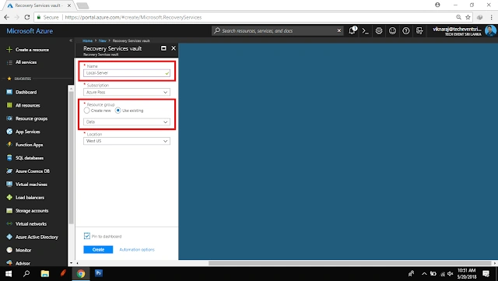Collapse the left sidebar menu
498x281 pixels.
point(71,40)
